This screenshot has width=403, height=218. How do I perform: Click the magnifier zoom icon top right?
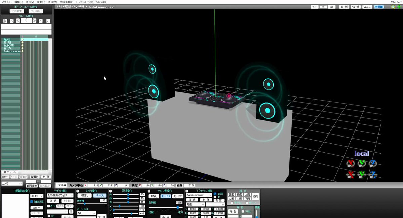tap(393, 7)
